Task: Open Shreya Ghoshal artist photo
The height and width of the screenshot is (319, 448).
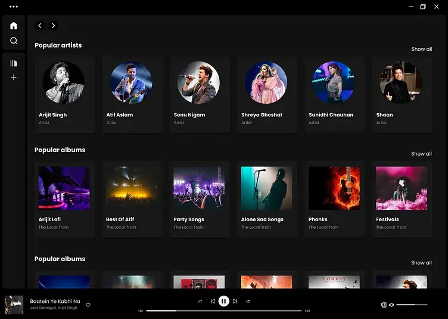Action: pos(266,82)
